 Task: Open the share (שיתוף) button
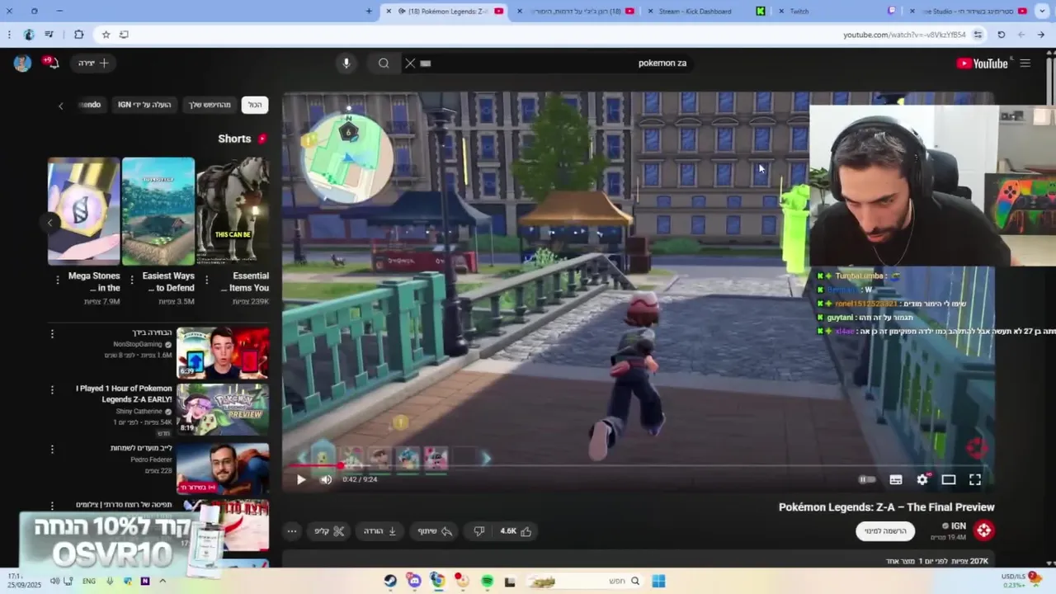435,531
